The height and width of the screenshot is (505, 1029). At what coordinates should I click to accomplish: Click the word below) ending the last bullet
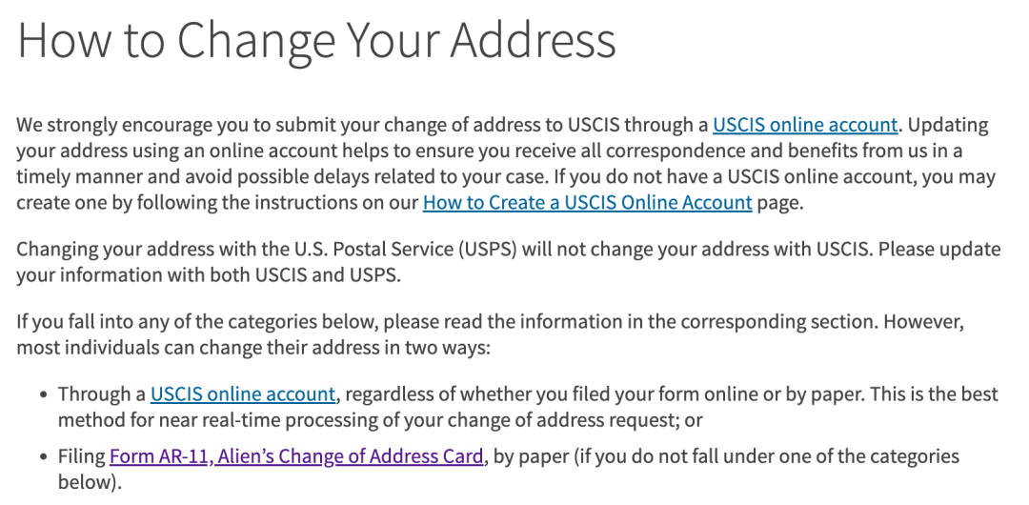coord(90,482)
